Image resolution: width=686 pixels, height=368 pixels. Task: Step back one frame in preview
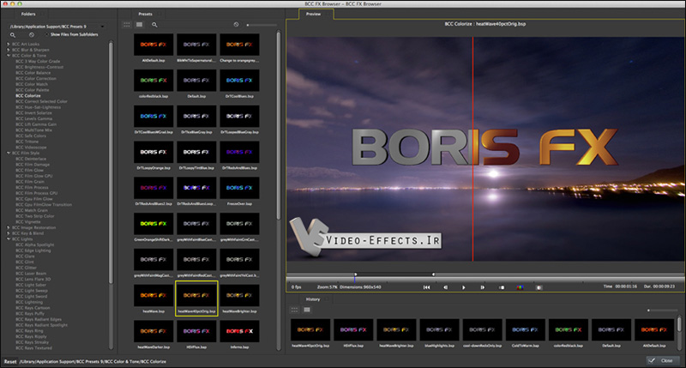(x=445, y=287)
